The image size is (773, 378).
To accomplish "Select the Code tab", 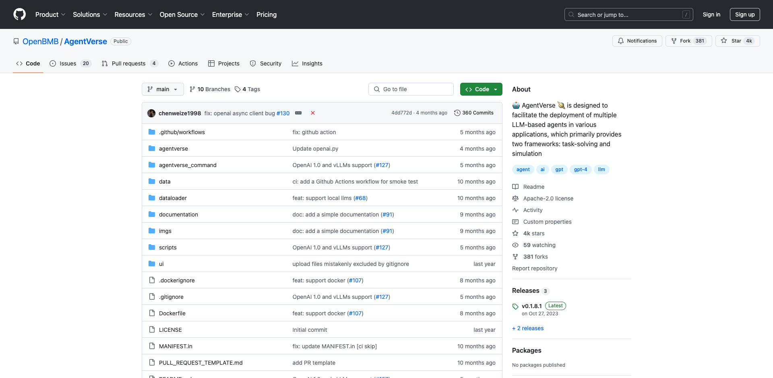I will click(x=28, y=63).
